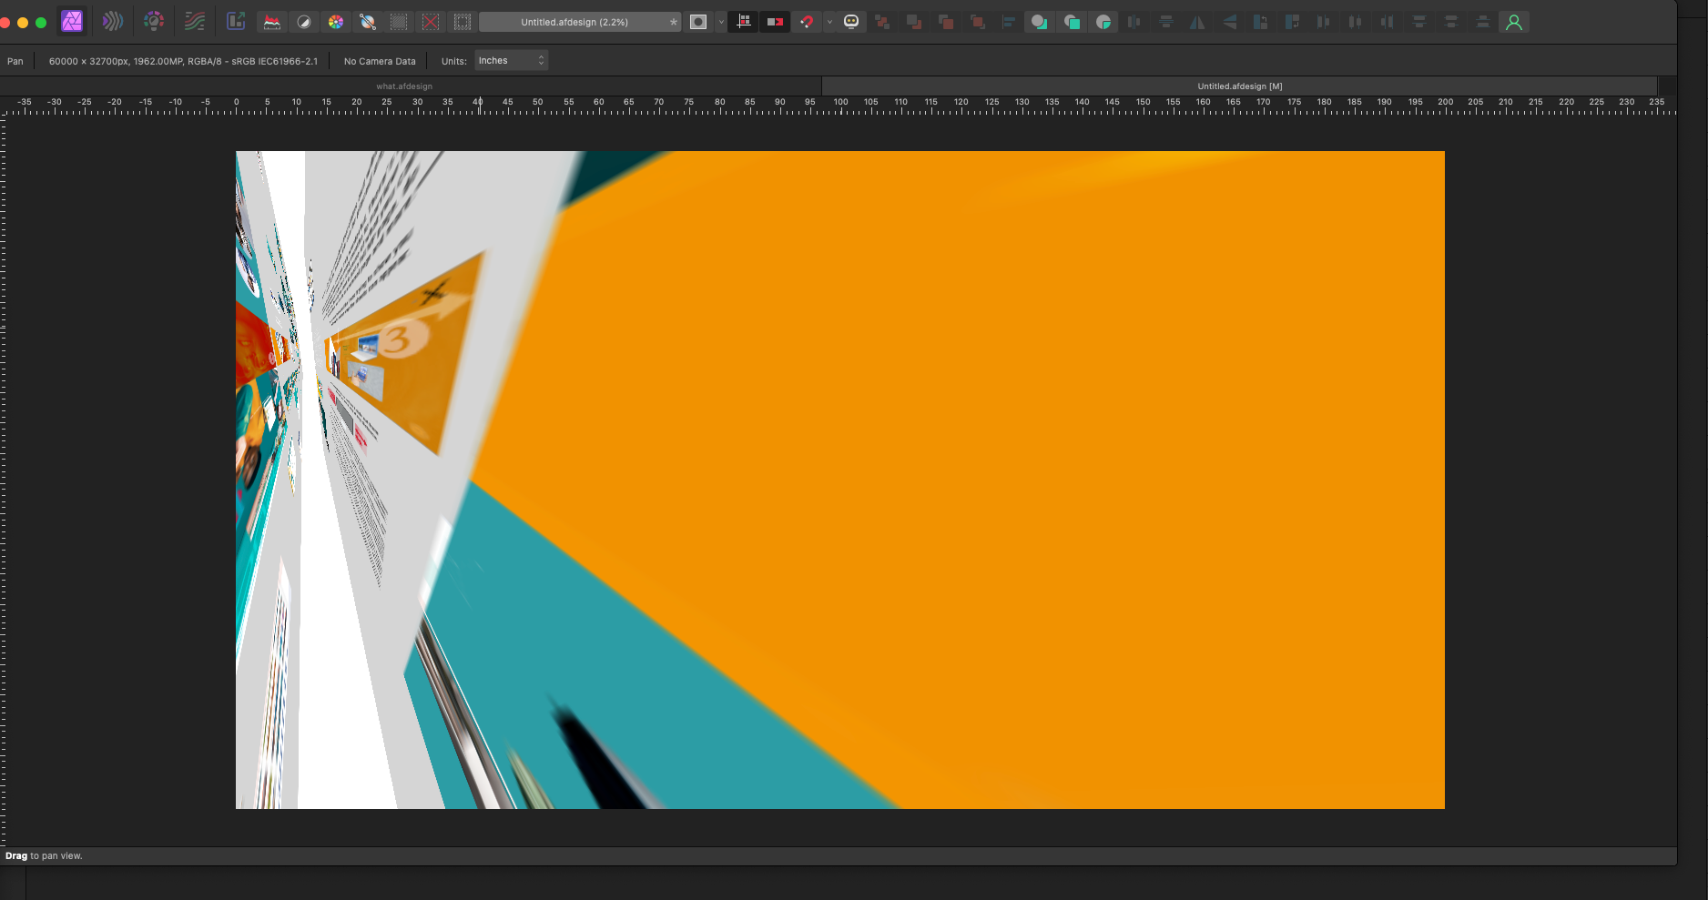This screenshot has height=900, width=1708.
Task: Open the Liquify persona
Action: 113,21
